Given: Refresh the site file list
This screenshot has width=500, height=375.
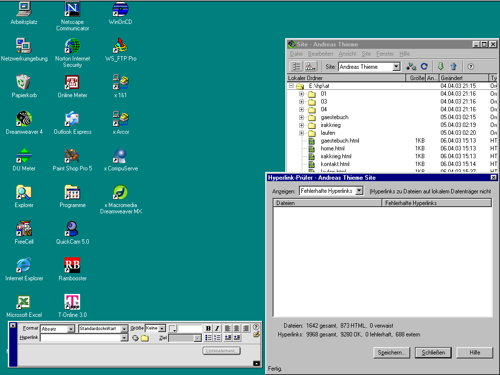Looking at the screenshot, I should pos(424,66).
